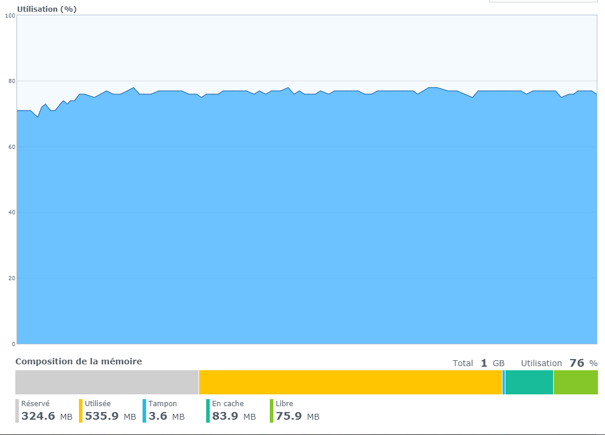Click the teal En cache legend marker

[208, 410]
